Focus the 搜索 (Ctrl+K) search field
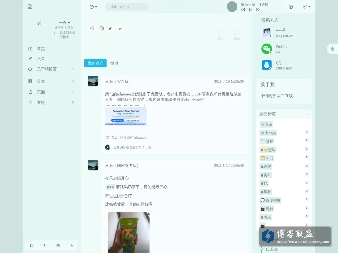The height and width of the screenshot is (253, 338). coord(127,7)
